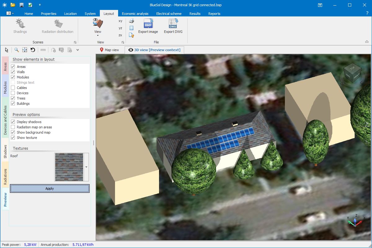This screenshot has width=372, height=248.
Task: Open the Economic analysis tab
Action: pos(135,14)
